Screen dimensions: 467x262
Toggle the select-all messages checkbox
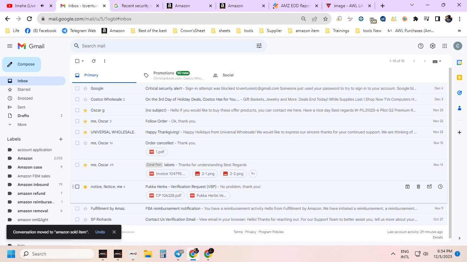click(77, 61)
